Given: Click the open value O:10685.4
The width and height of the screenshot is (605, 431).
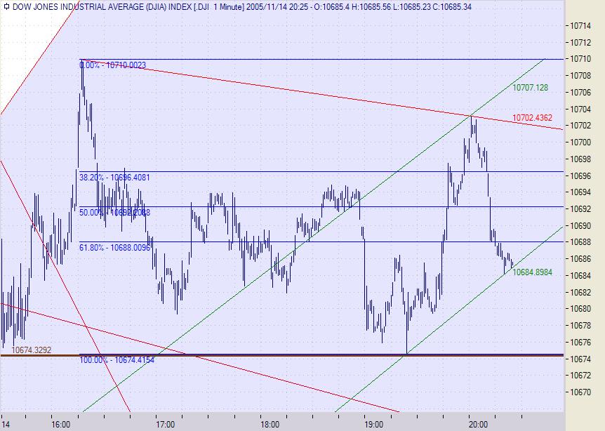Looking at the screenshot, I should pyautogui.click(x=331, y=7).
